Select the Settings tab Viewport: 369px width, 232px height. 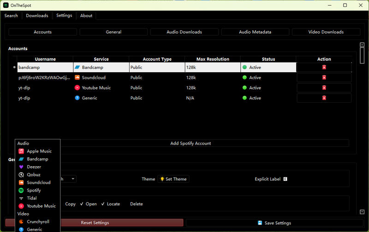[x=64, y=15]
